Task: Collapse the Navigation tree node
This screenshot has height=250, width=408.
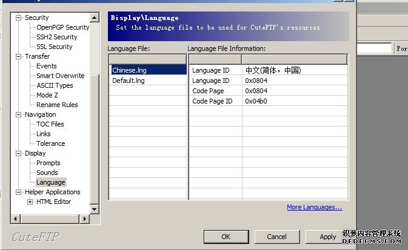Action: point(19,114)
